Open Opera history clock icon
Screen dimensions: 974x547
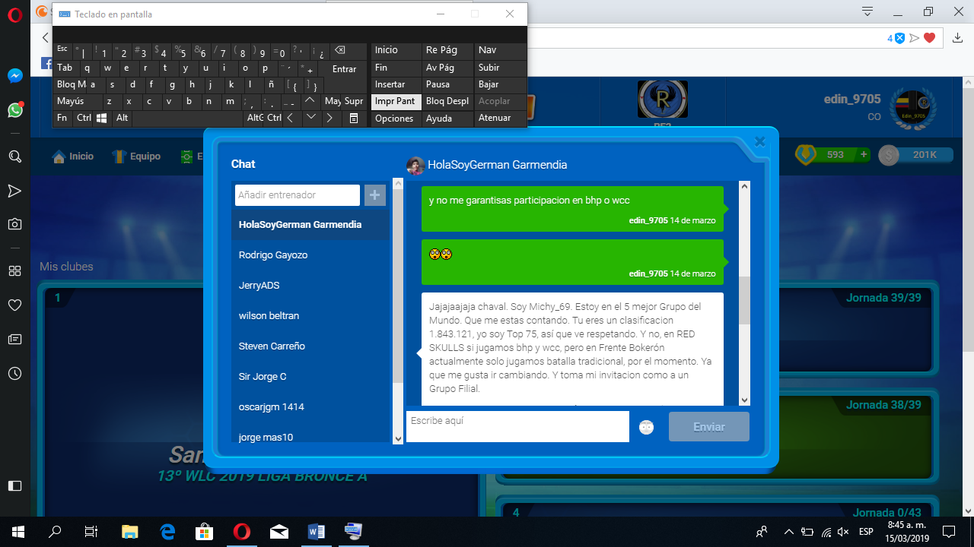coord(14,373)
